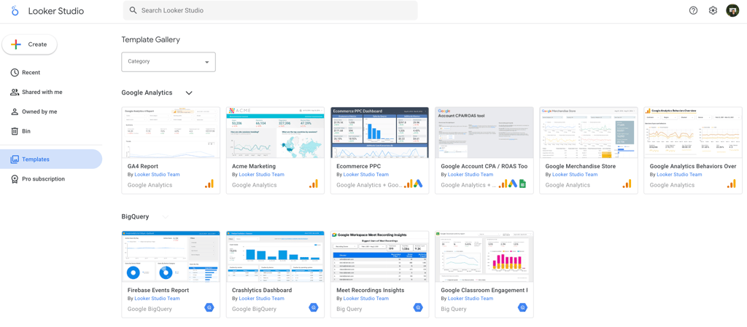Image resolution: width=747 pixels, height=327 pixels.
Task: Click the Google Sheets icon on Account CPA/ROAS card
Action: coord(522,184)
